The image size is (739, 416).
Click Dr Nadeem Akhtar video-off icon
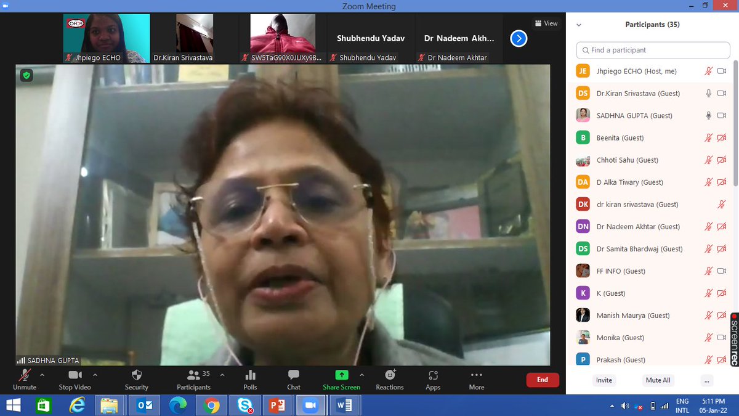[722, 227]
